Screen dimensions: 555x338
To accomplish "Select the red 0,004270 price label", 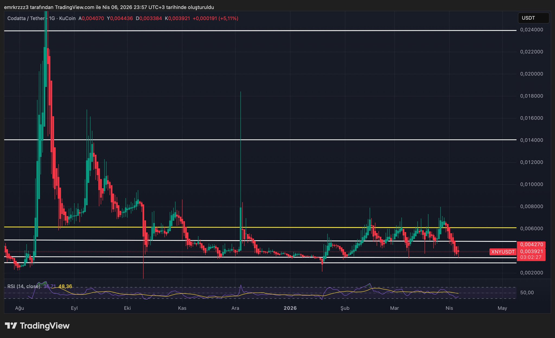I will pos(531,245).
